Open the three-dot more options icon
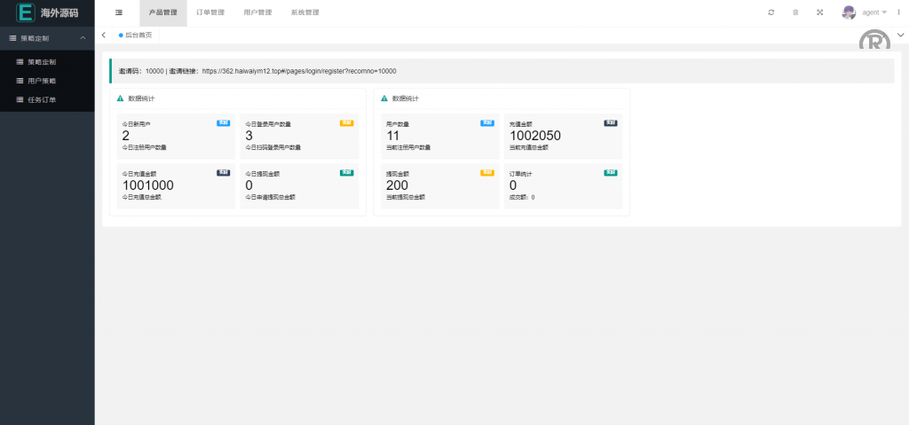This screenshot has width=909, height=425. click(897, 12)
